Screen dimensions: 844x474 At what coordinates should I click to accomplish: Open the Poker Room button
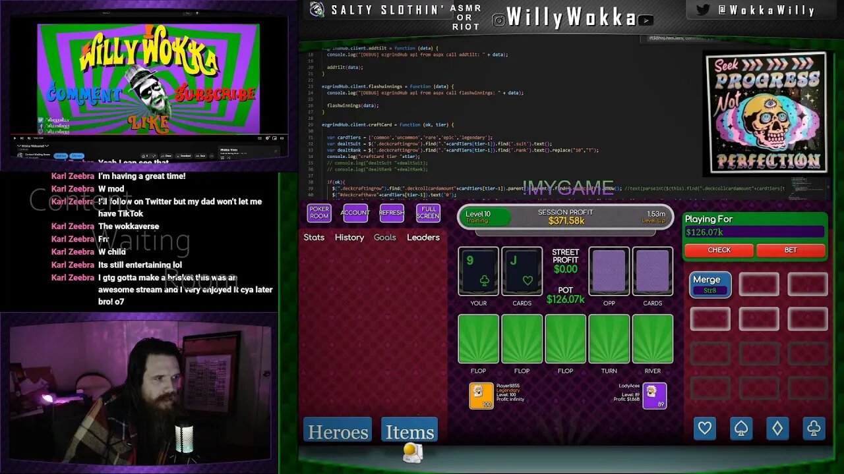pos(319,213)
